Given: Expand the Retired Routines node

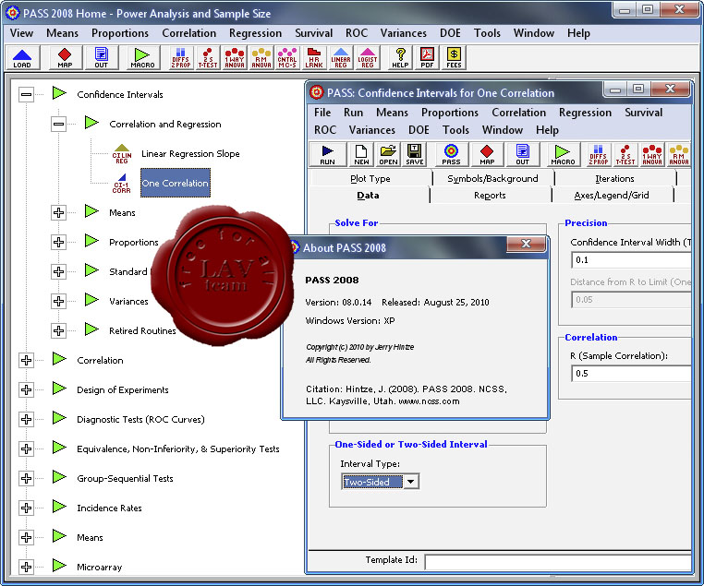Looking at the screenshot, I should tap(58, 331).
